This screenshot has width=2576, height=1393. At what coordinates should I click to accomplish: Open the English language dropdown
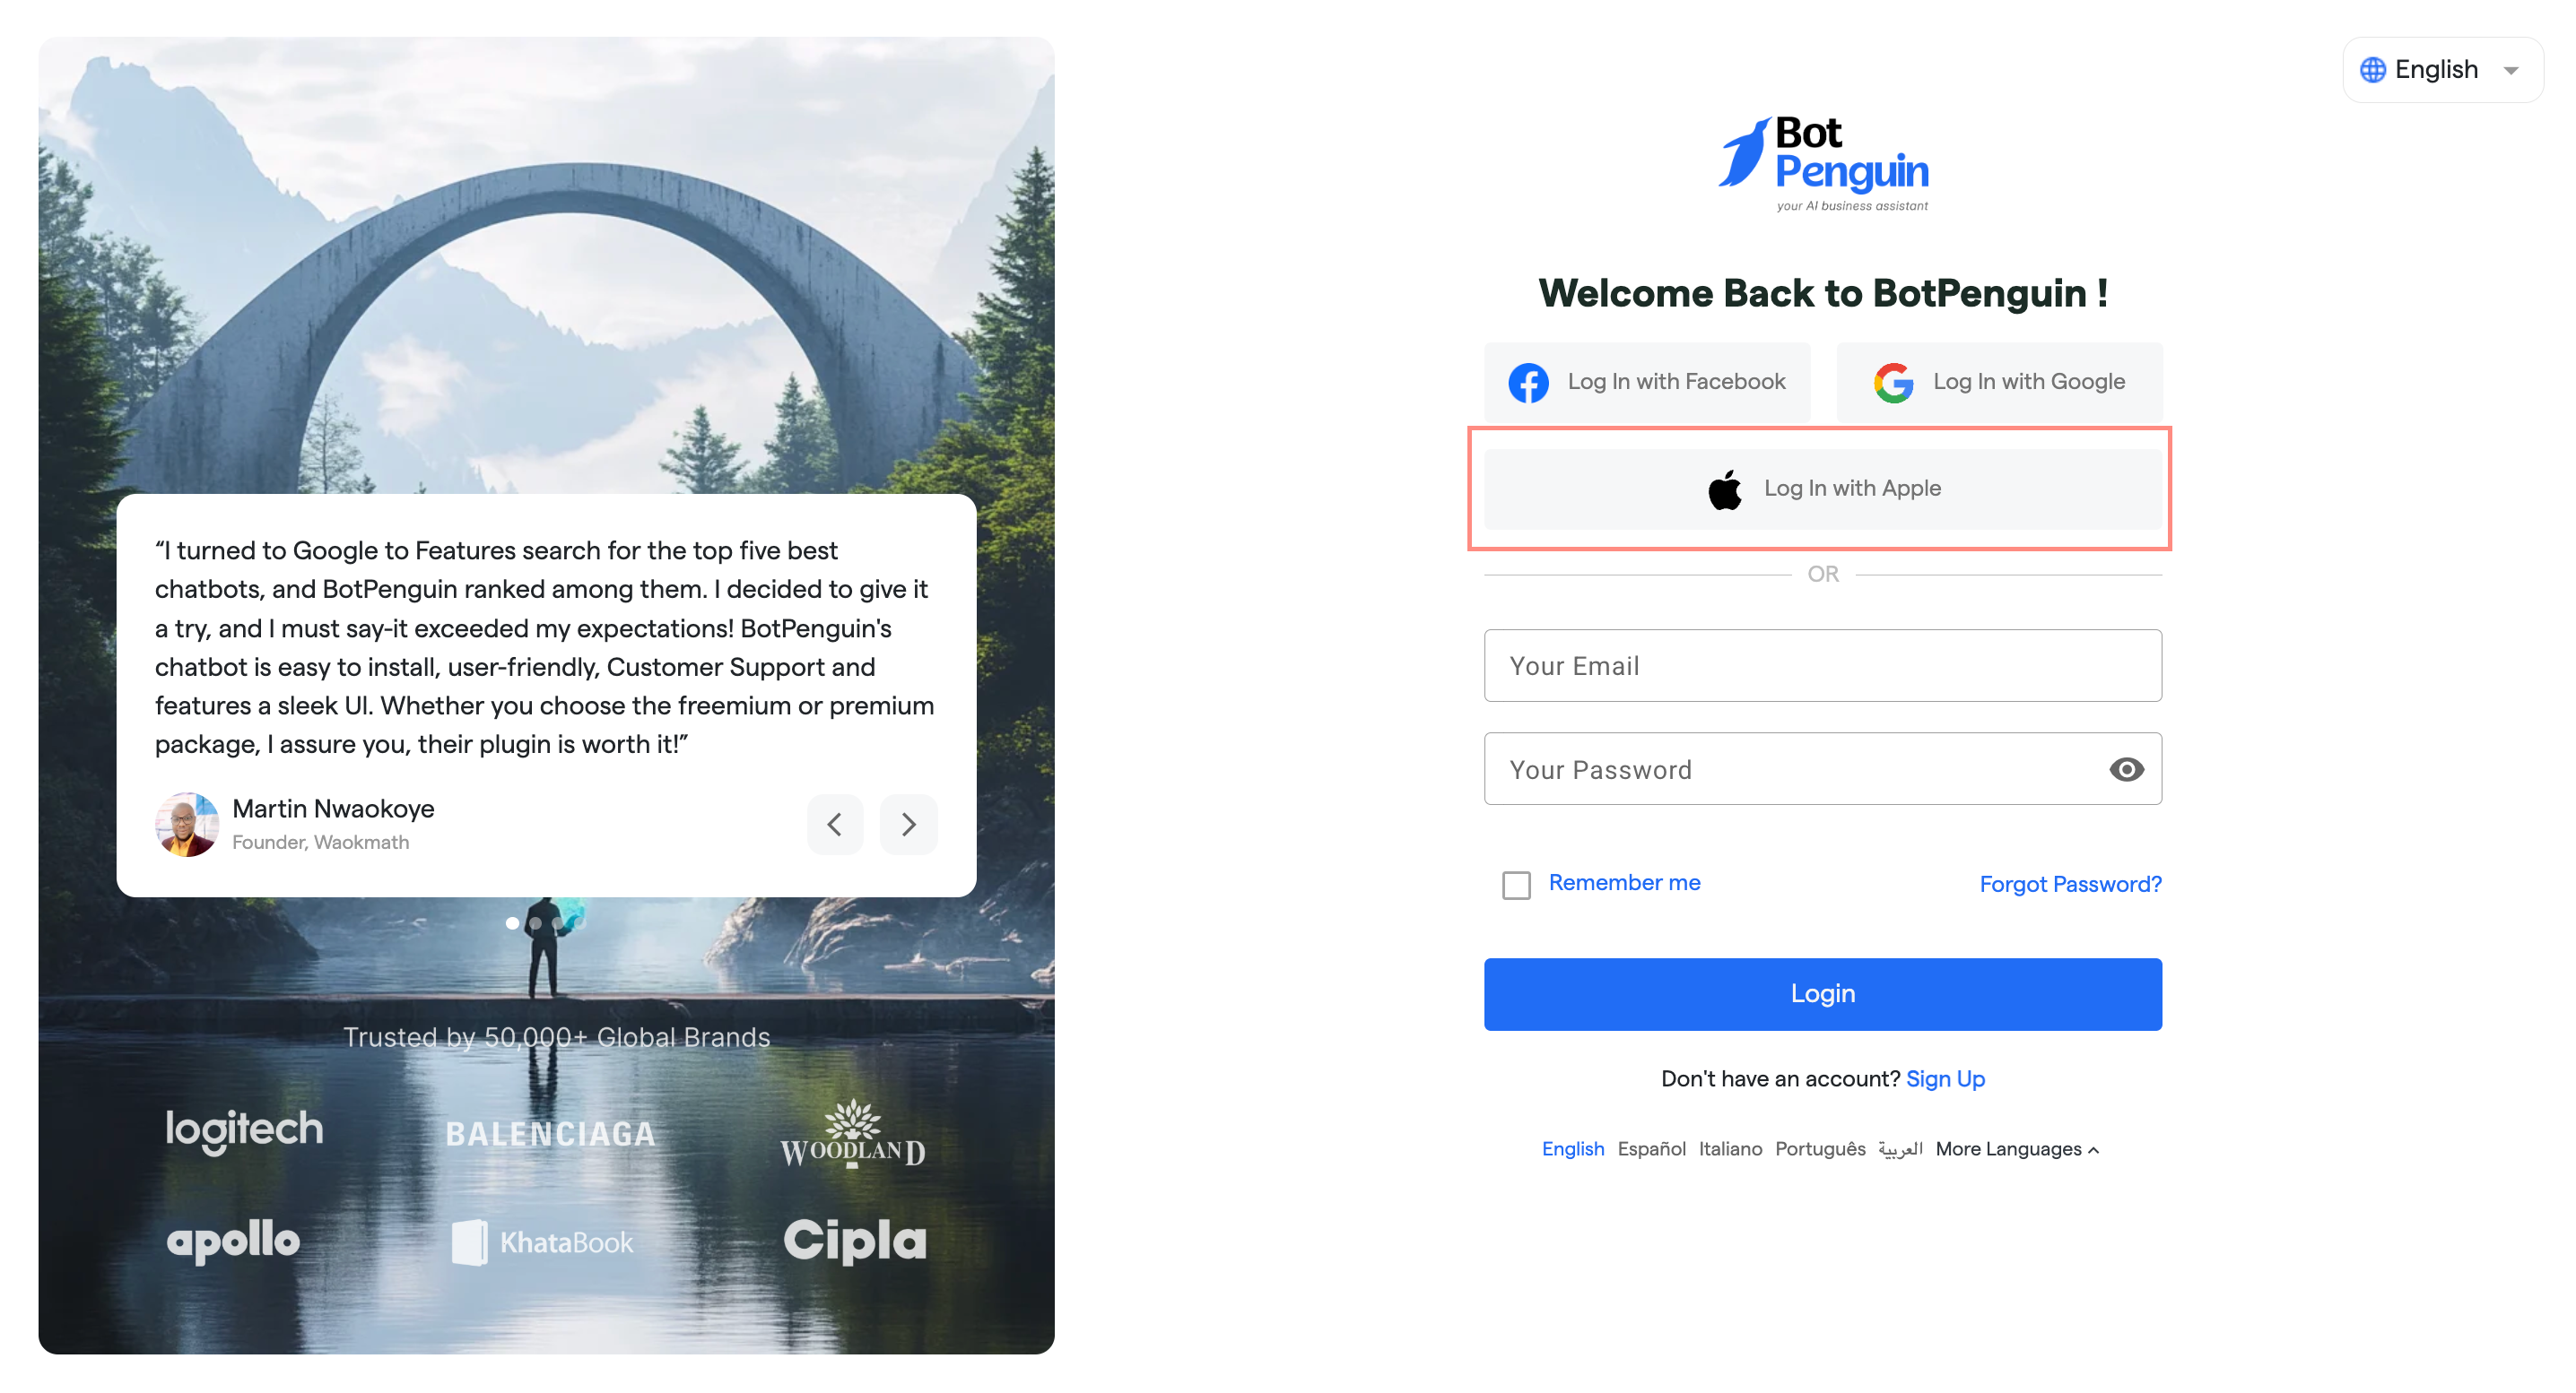[x=2442, y=70]
